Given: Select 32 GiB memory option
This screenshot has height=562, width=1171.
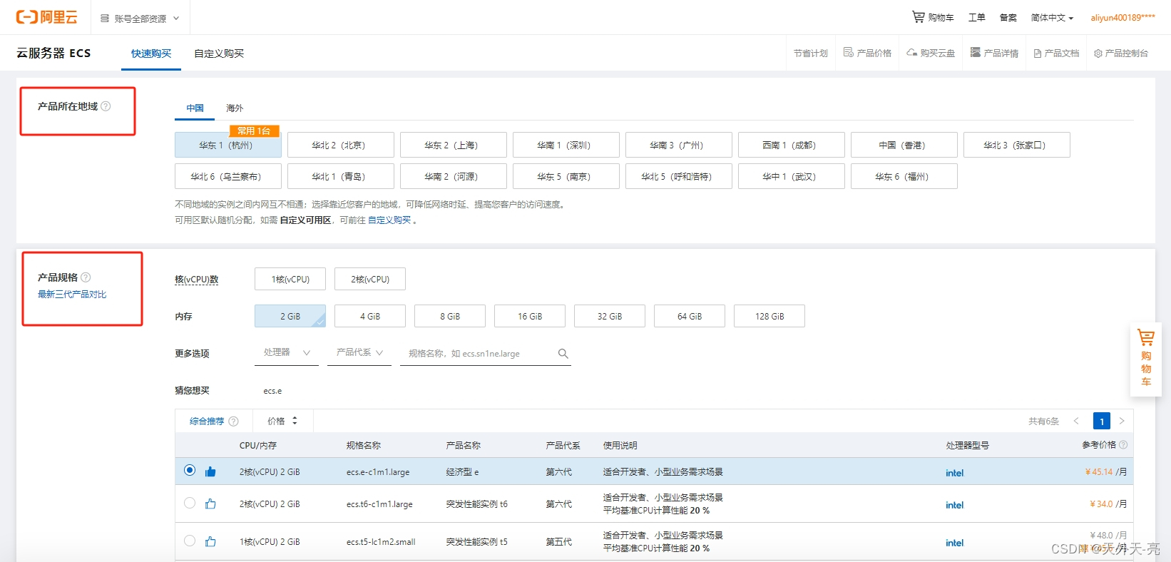Looking at the screenshot, I should [x=610, y=316].
